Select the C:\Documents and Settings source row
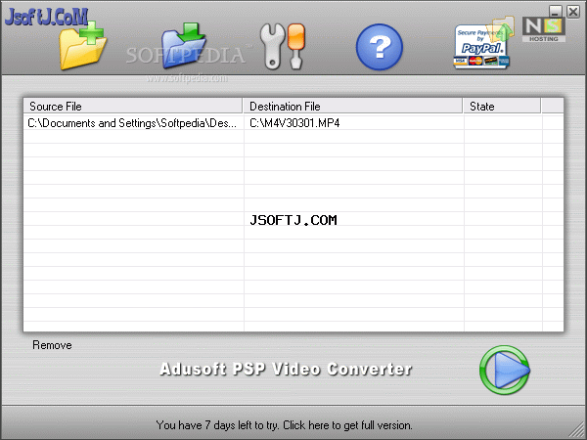Image resolution: width=587 pixels, height=440 pixels. coord(132,123)
